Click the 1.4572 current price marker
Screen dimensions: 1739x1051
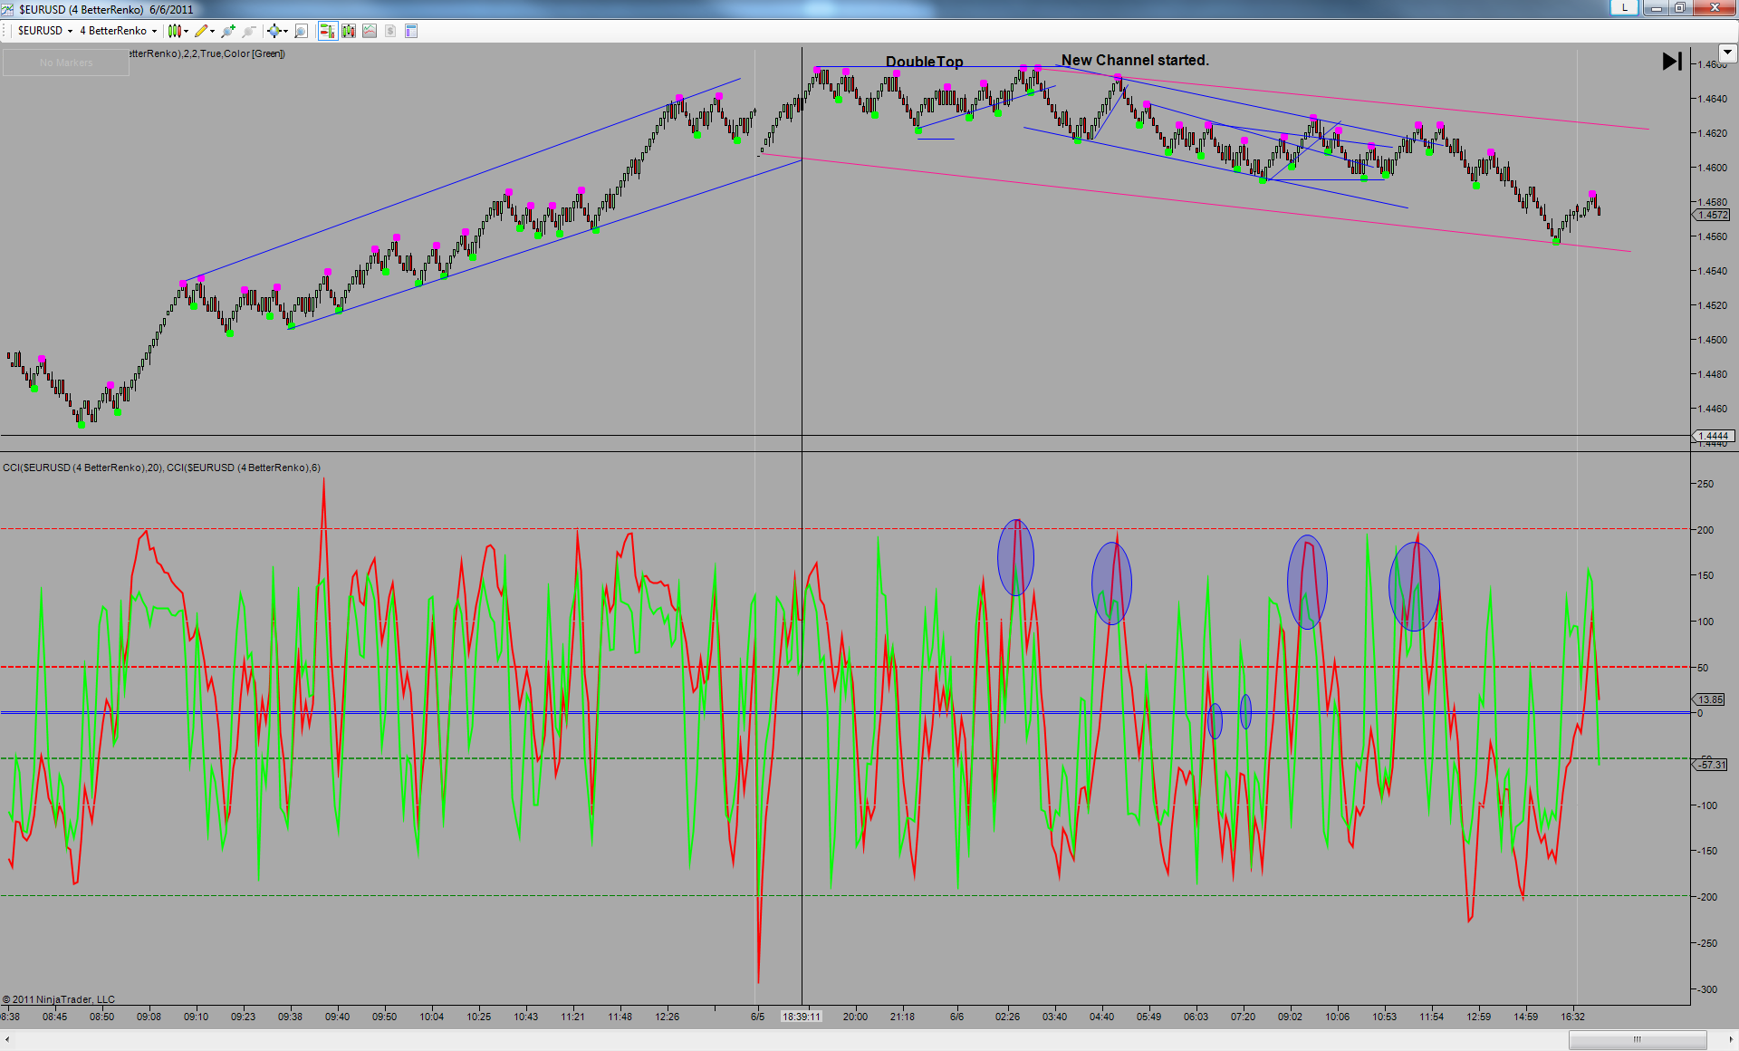point(1712,215)
